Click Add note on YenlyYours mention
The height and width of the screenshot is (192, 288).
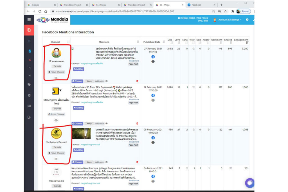click(x=99, y=162)
